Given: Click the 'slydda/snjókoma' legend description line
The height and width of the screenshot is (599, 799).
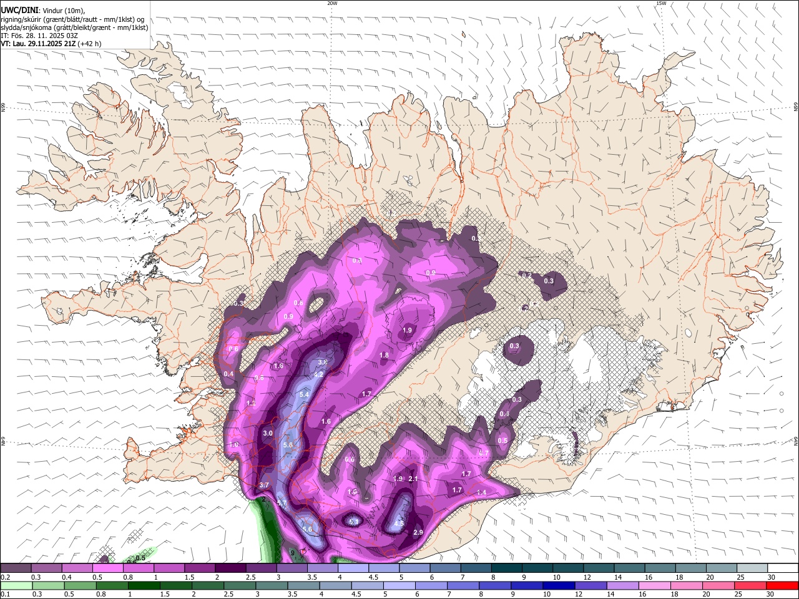Looking at the screenshot, I should tap(74, 27).
